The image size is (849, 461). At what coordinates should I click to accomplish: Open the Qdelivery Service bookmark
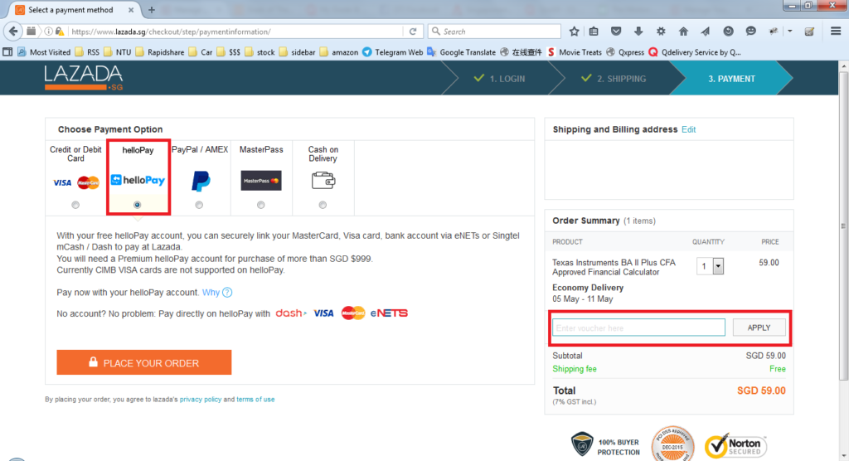point(695,52)
